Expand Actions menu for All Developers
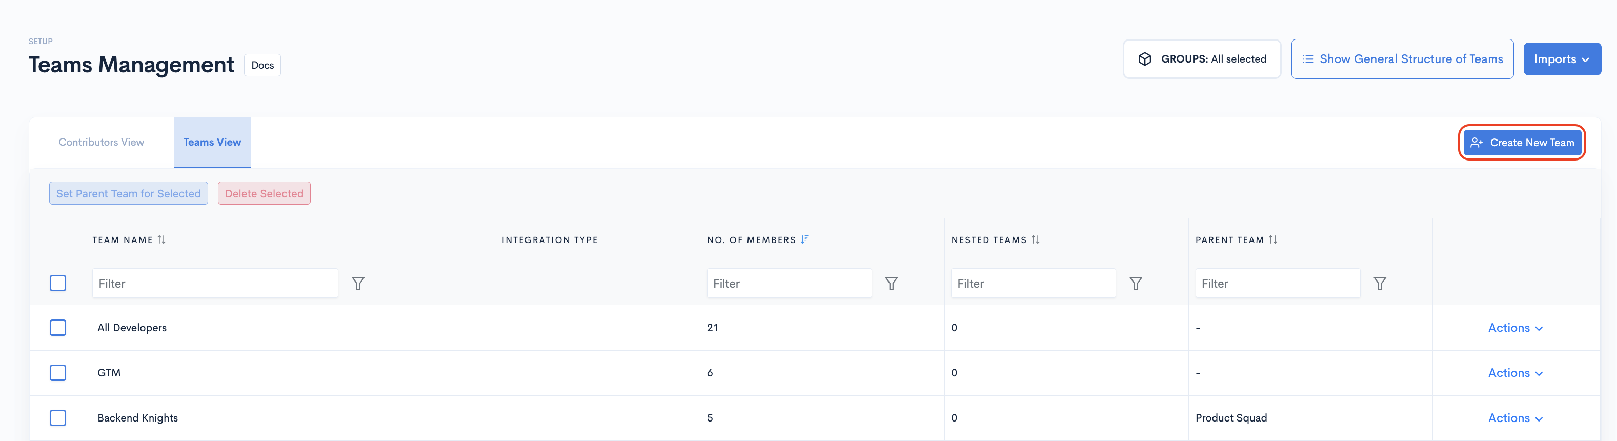Image resolution: width=1617 pixels, height=441 pixels. (x=1514, y=327)
